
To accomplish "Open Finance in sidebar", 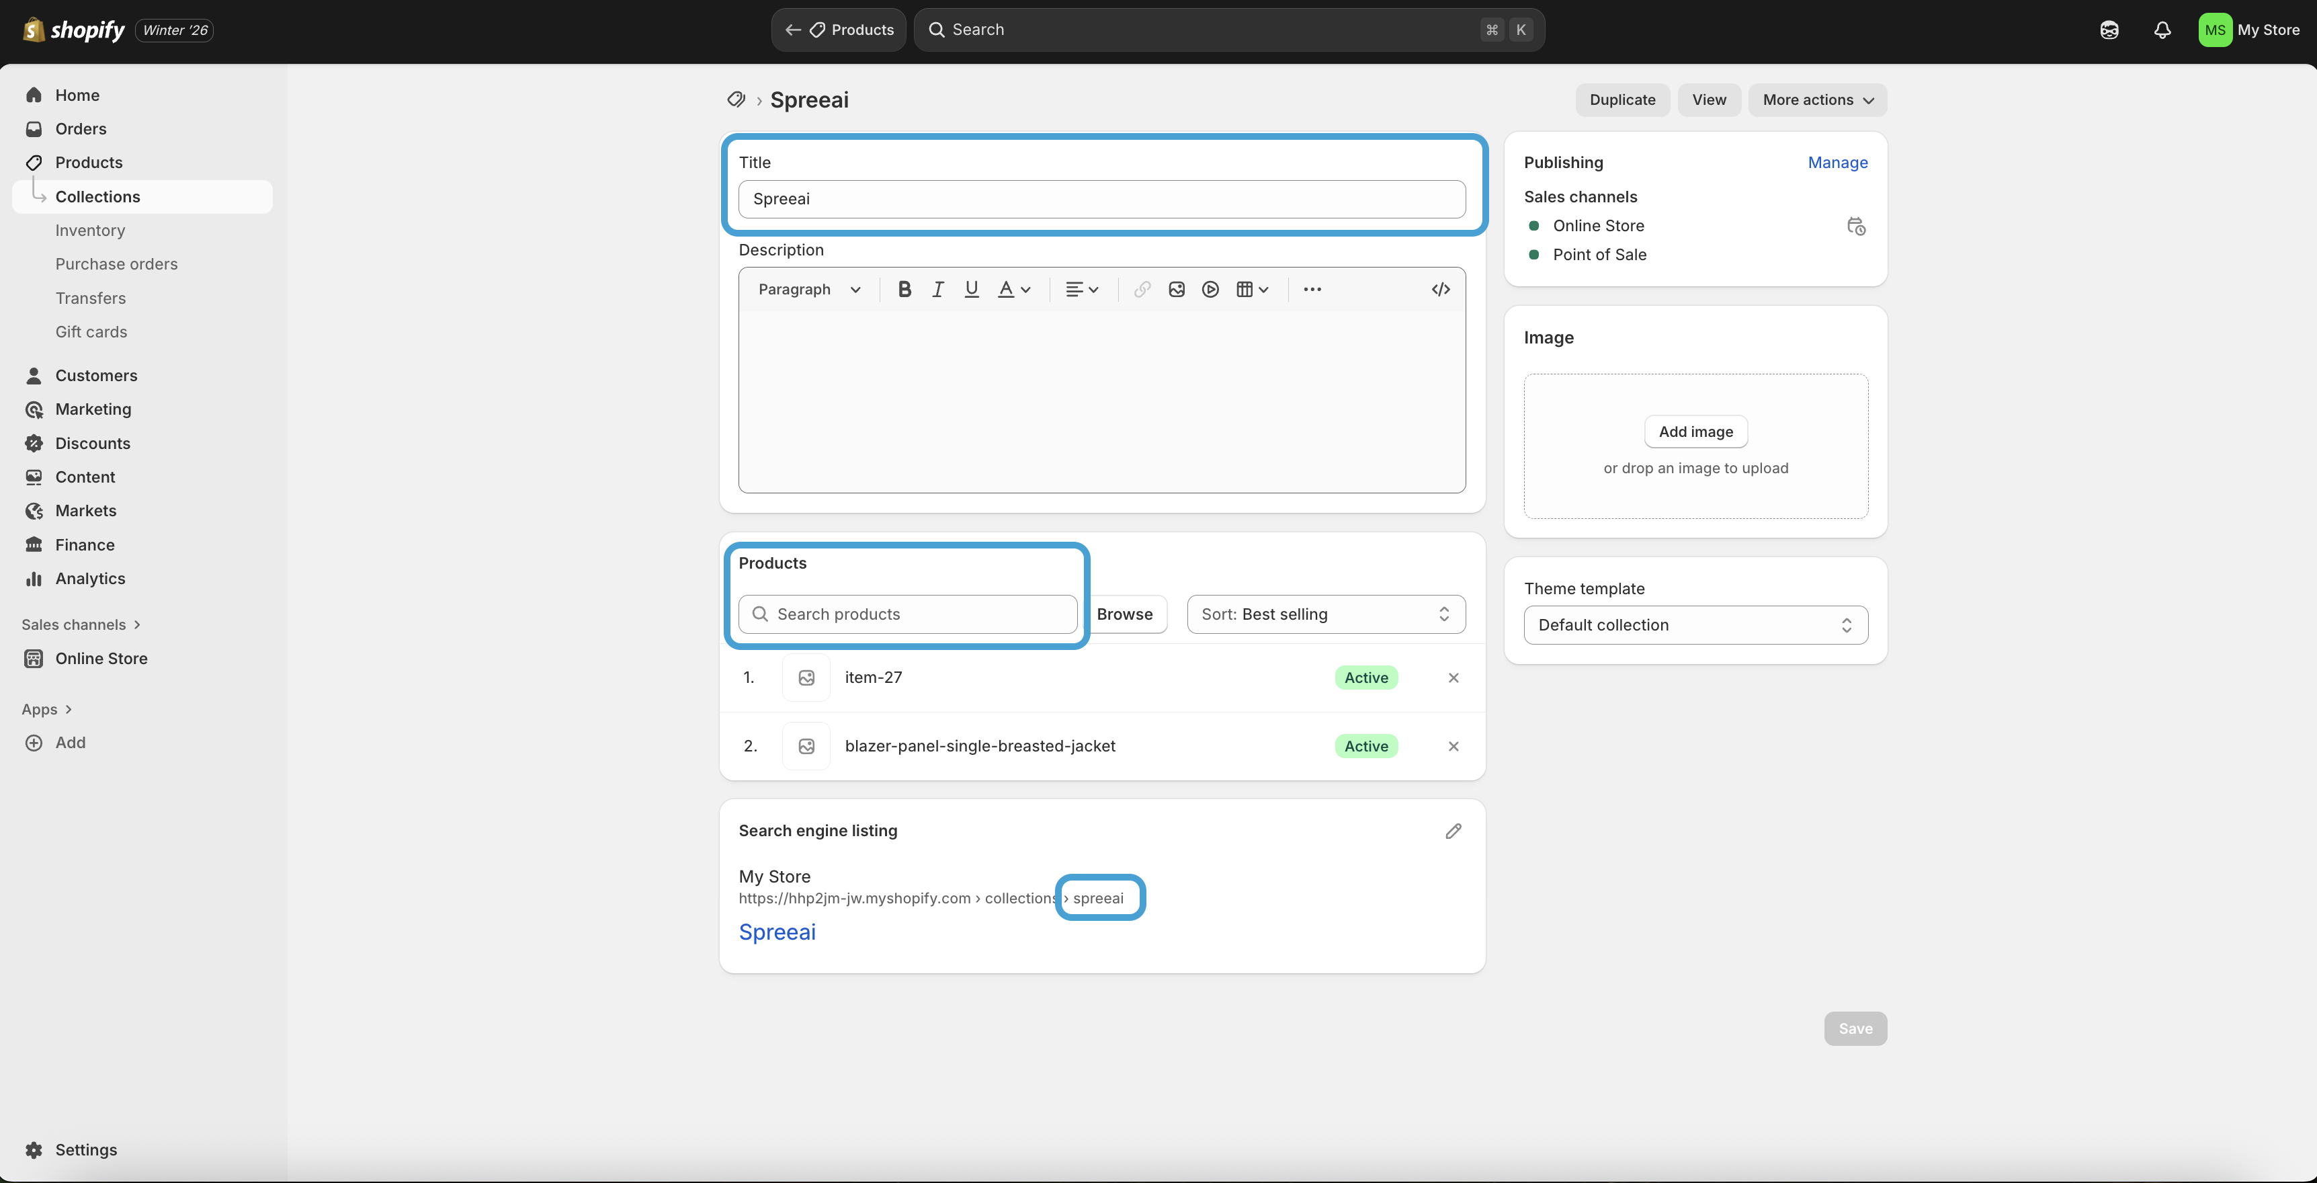I will 85,545.
